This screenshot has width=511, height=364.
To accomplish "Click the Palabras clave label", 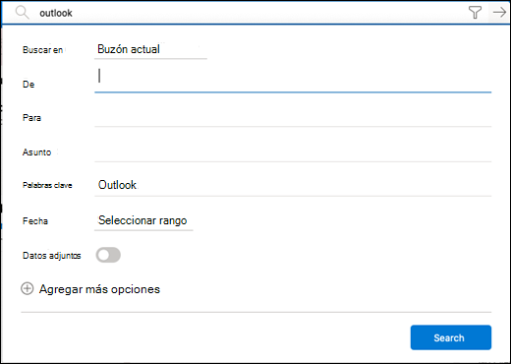I will coord(47,185).
